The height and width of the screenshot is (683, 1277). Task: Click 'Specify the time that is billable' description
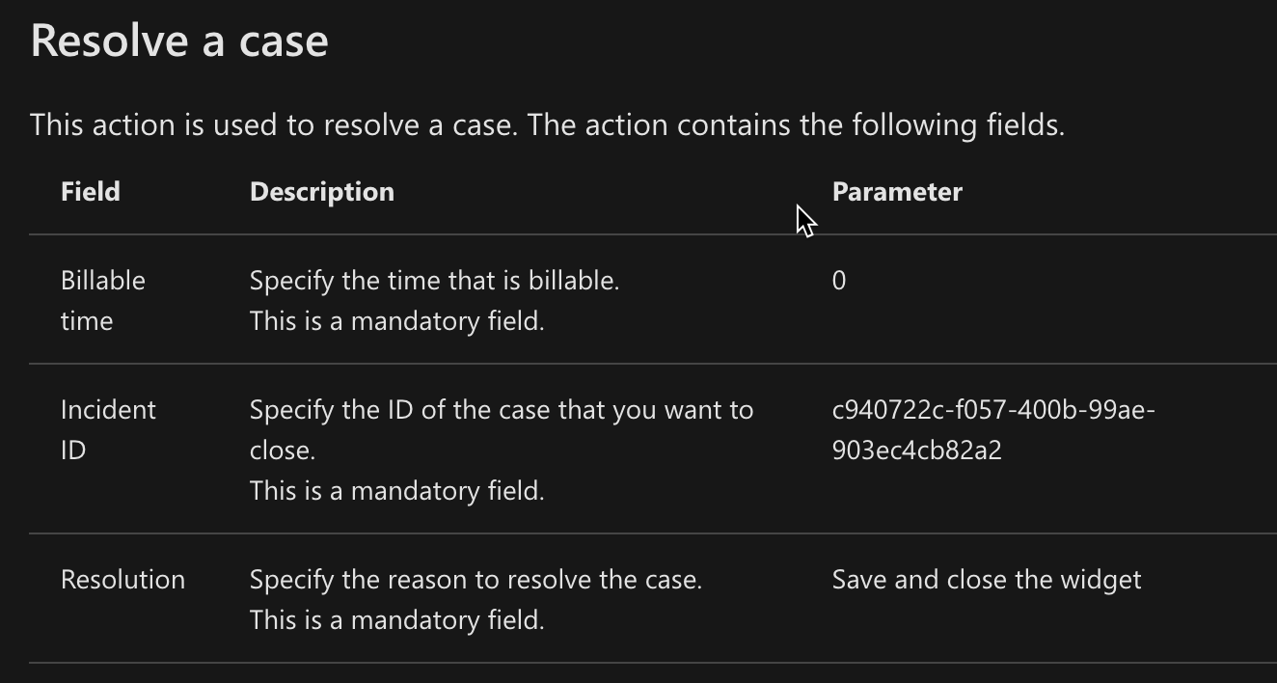434,281
